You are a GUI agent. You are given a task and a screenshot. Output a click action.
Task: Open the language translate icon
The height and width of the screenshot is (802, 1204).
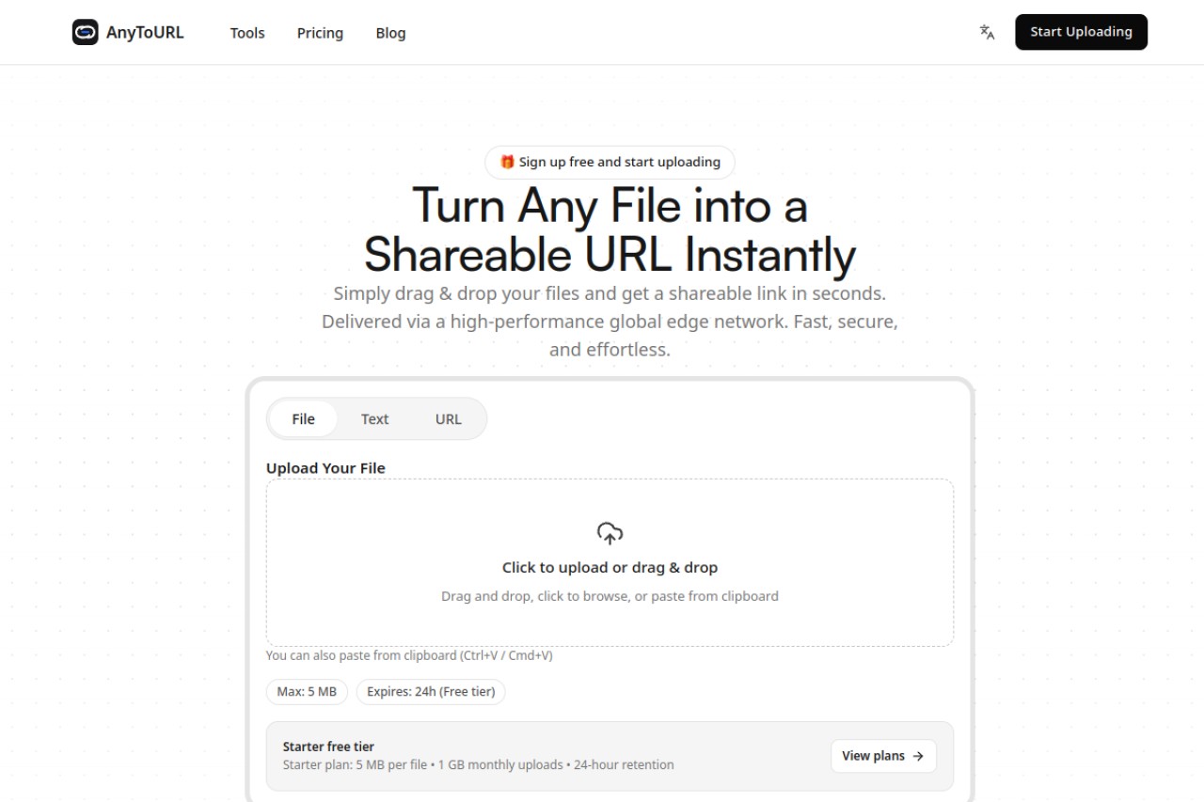click(x=987, y=32)
